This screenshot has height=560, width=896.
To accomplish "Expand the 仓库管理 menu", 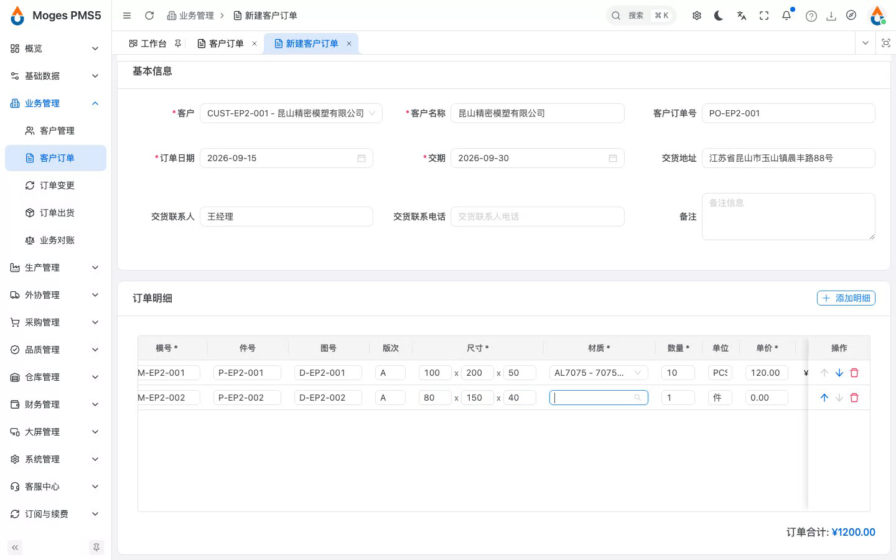I will coord(55,377).
